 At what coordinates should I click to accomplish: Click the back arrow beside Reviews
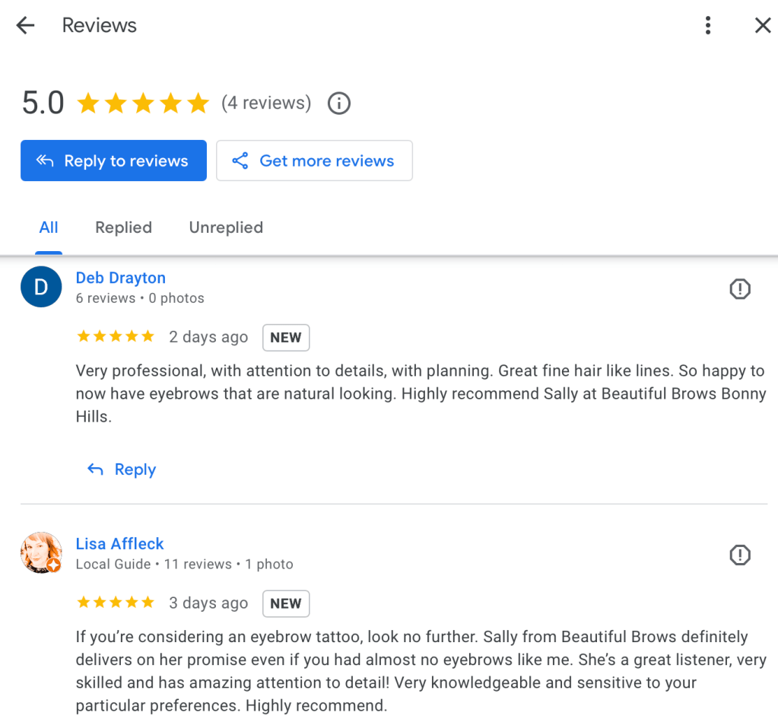[26, 25]
